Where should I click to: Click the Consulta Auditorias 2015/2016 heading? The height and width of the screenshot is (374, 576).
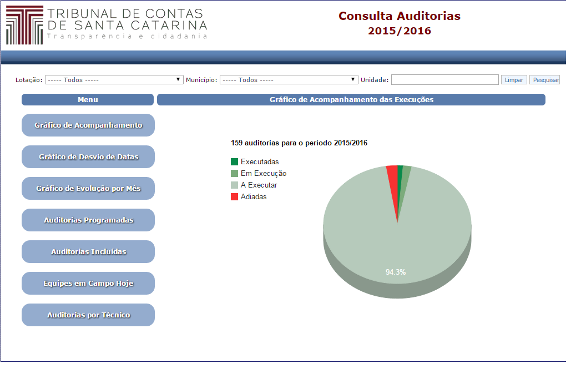pos(400,23)
